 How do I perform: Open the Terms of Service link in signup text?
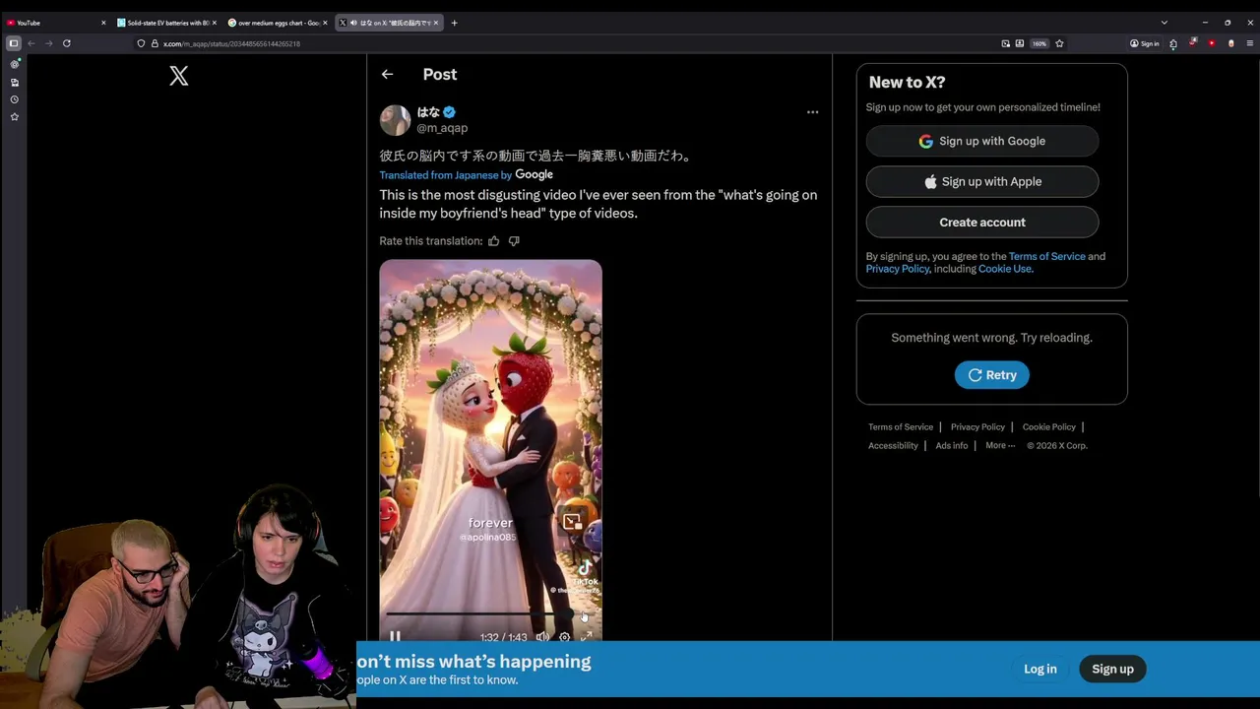[1046, 256]
